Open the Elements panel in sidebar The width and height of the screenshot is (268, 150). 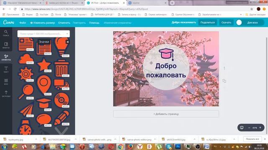point(6,57)
